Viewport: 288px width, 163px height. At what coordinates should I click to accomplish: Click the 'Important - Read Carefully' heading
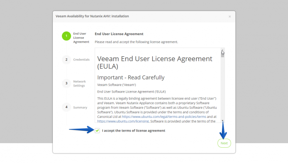(x=131, y=77)
